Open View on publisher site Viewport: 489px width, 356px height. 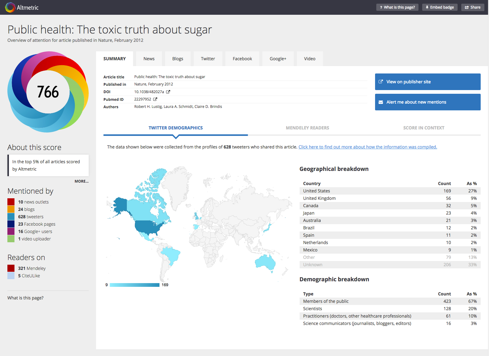428,82
